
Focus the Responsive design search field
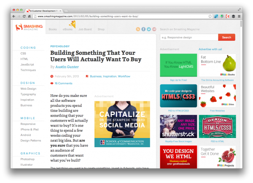189,37
